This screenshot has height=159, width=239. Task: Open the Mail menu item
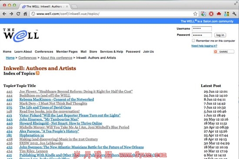point(83,52)
